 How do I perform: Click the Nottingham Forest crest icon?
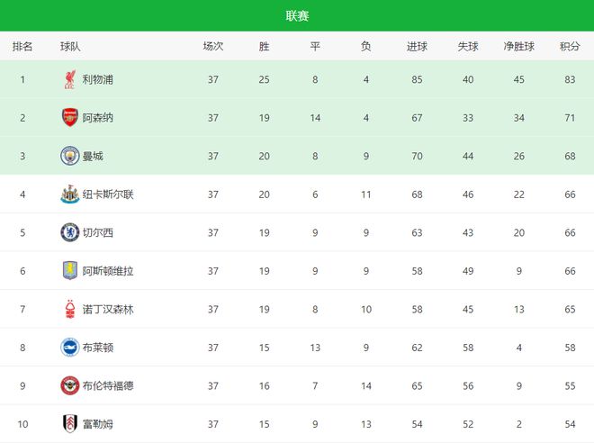coord(69,309)
